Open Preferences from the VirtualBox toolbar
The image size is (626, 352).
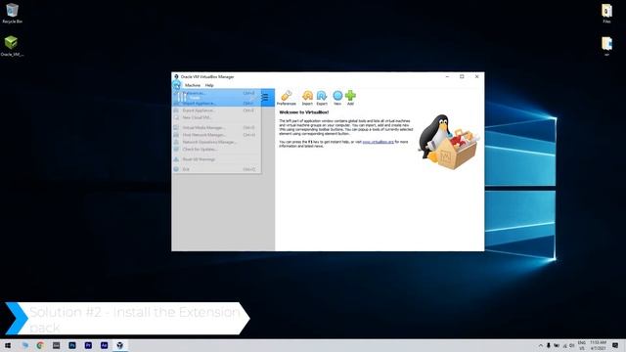pos(287,98)
